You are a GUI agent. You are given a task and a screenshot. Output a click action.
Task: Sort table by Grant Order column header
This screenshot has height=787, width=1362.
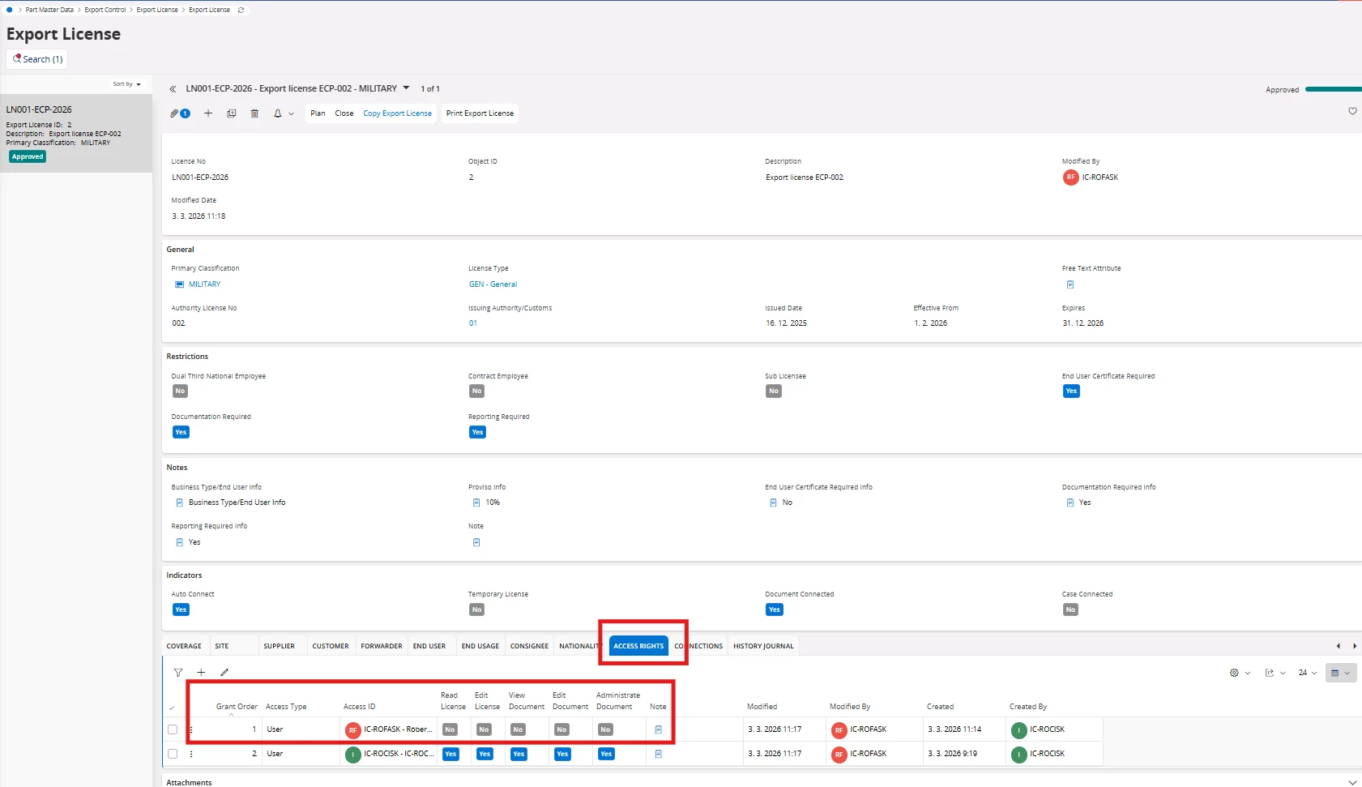point(237,707)
